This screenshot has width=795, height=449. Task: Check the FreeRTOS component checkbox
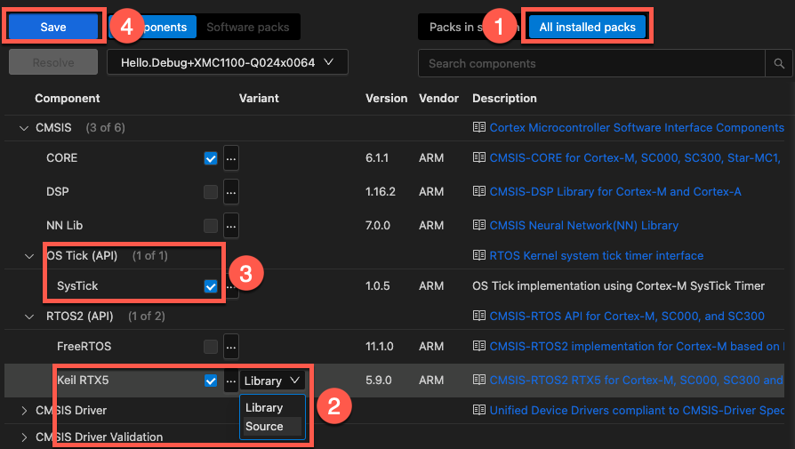coord(211,346)
